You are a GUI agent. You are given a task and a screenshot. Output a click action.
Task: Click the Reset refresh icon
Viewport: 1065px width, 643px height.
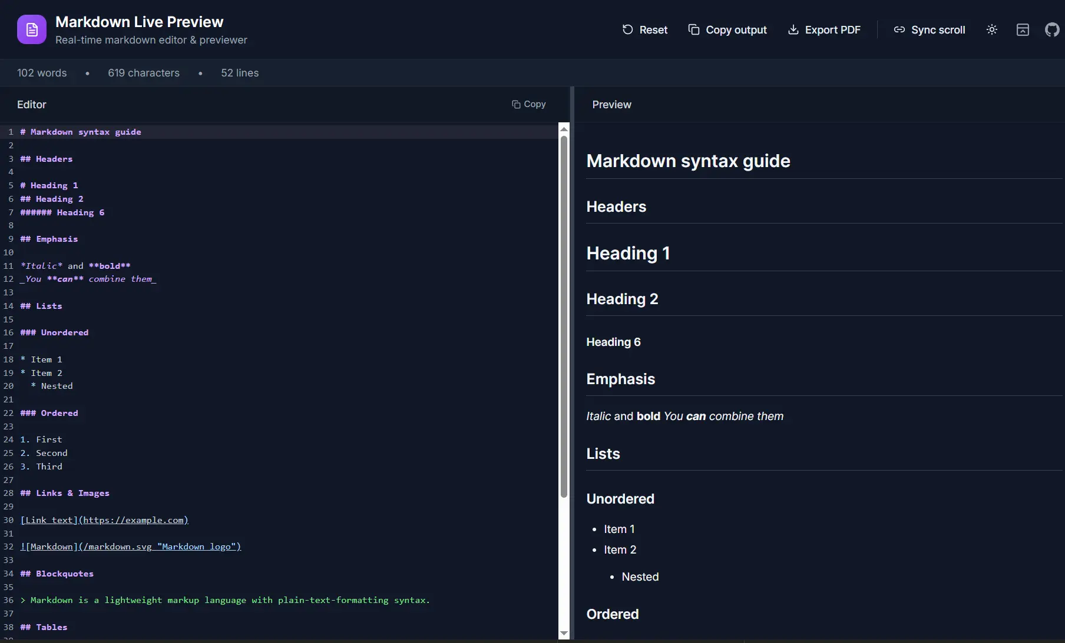(x=628, y=29)
